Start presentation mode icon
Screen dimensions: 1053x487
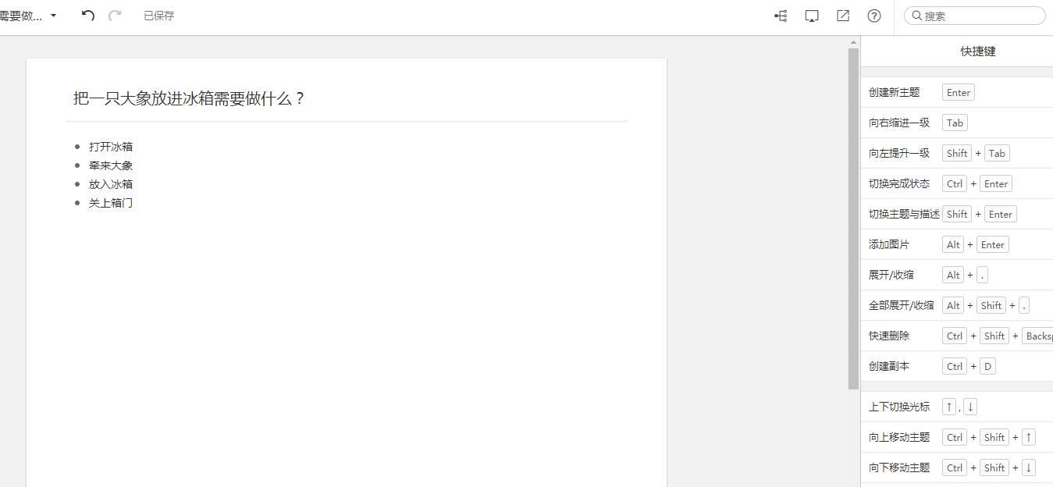(x=812, y=16)
